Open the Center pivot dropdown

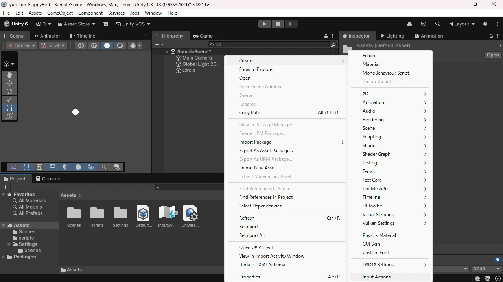pos(22,45)
